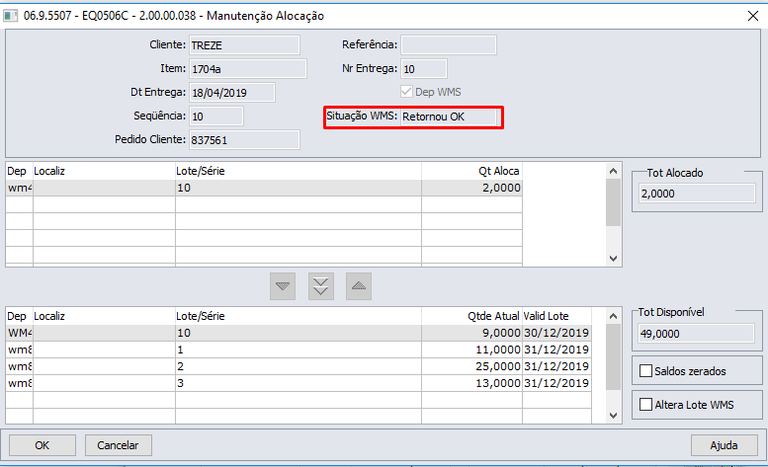Click the Seqüência field
This screenshot has height=467, width=768.
point(216,117)
